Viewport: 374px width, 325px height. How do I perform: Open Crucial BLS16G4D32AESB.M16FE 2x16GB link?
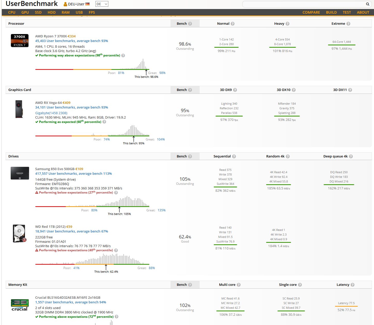coord(68,298)
